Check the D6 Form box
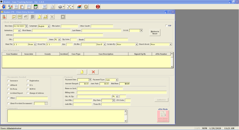239x130 pixels. click(8, 89)
